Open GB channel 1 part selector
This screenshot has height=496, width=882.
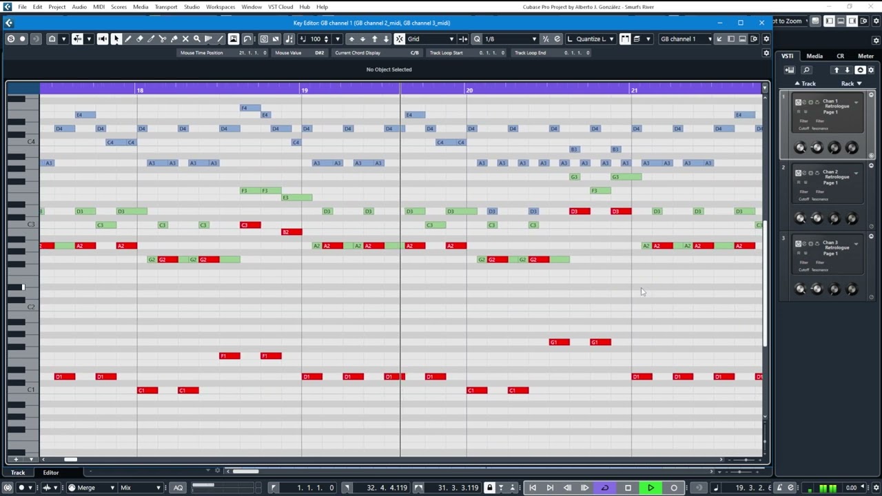click(x=686, y=39)
